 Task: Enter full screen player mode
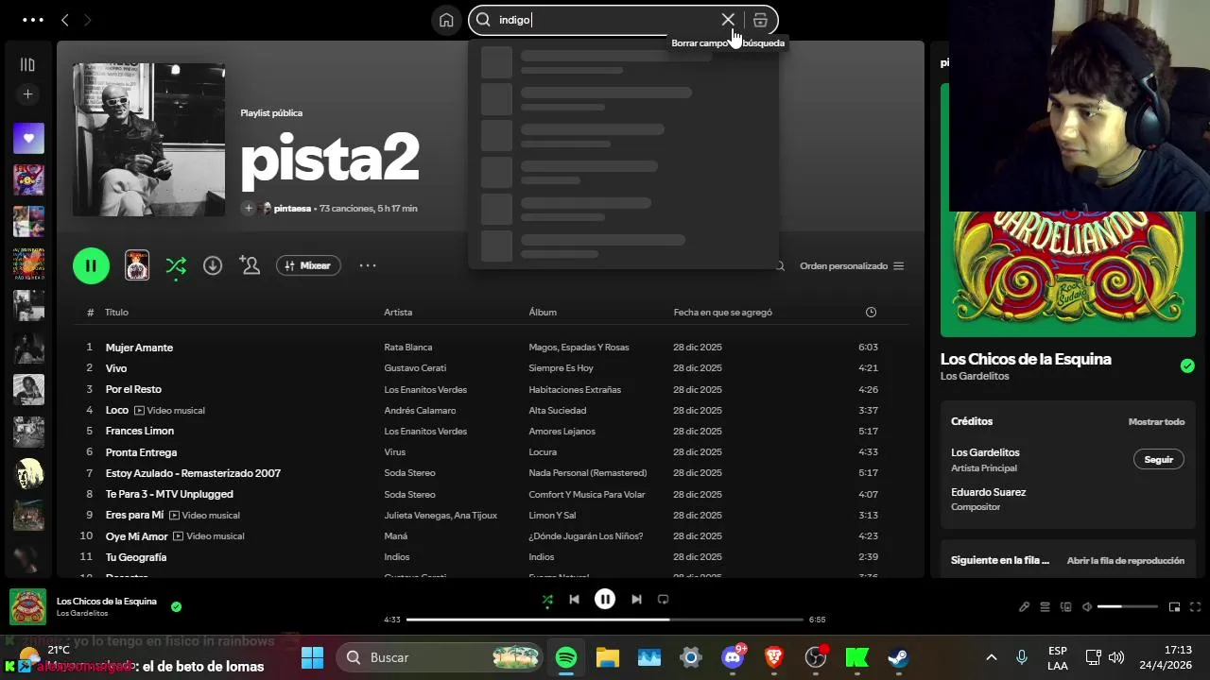coord(1195,607)
